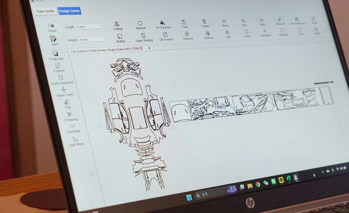This screenshot has width=349, height=213.
Task: Expand the system tray hidden icons chevron
Action: [322, 172]
